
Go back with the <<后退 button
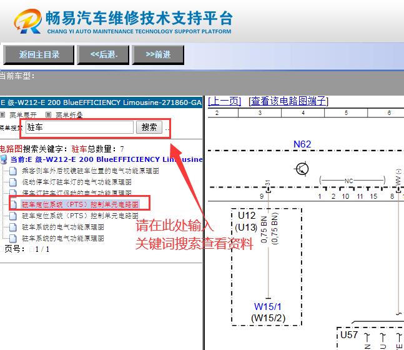pyautogui.click(x=103, y=54)
